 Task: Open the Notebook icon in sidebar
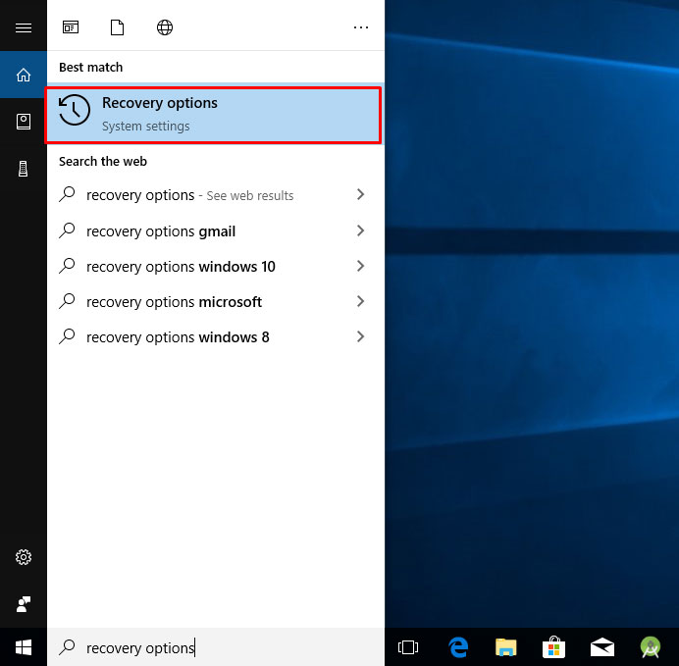(x=24, y=122)
